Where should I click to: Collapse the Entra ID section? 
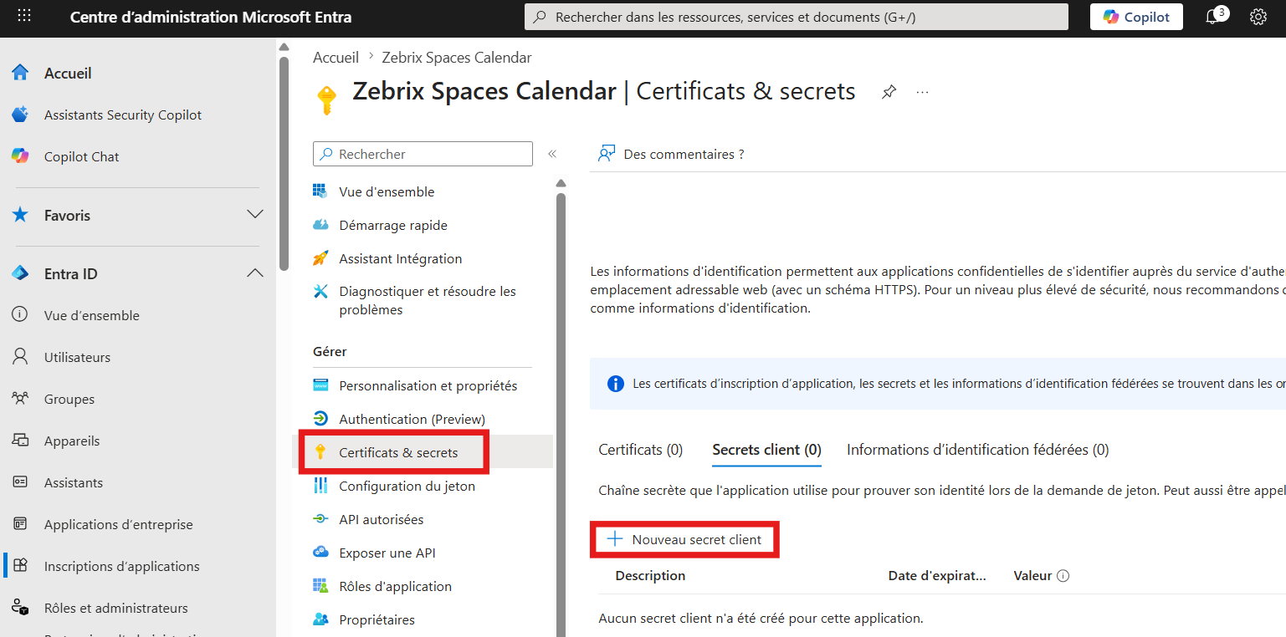[x=255, y=273]
